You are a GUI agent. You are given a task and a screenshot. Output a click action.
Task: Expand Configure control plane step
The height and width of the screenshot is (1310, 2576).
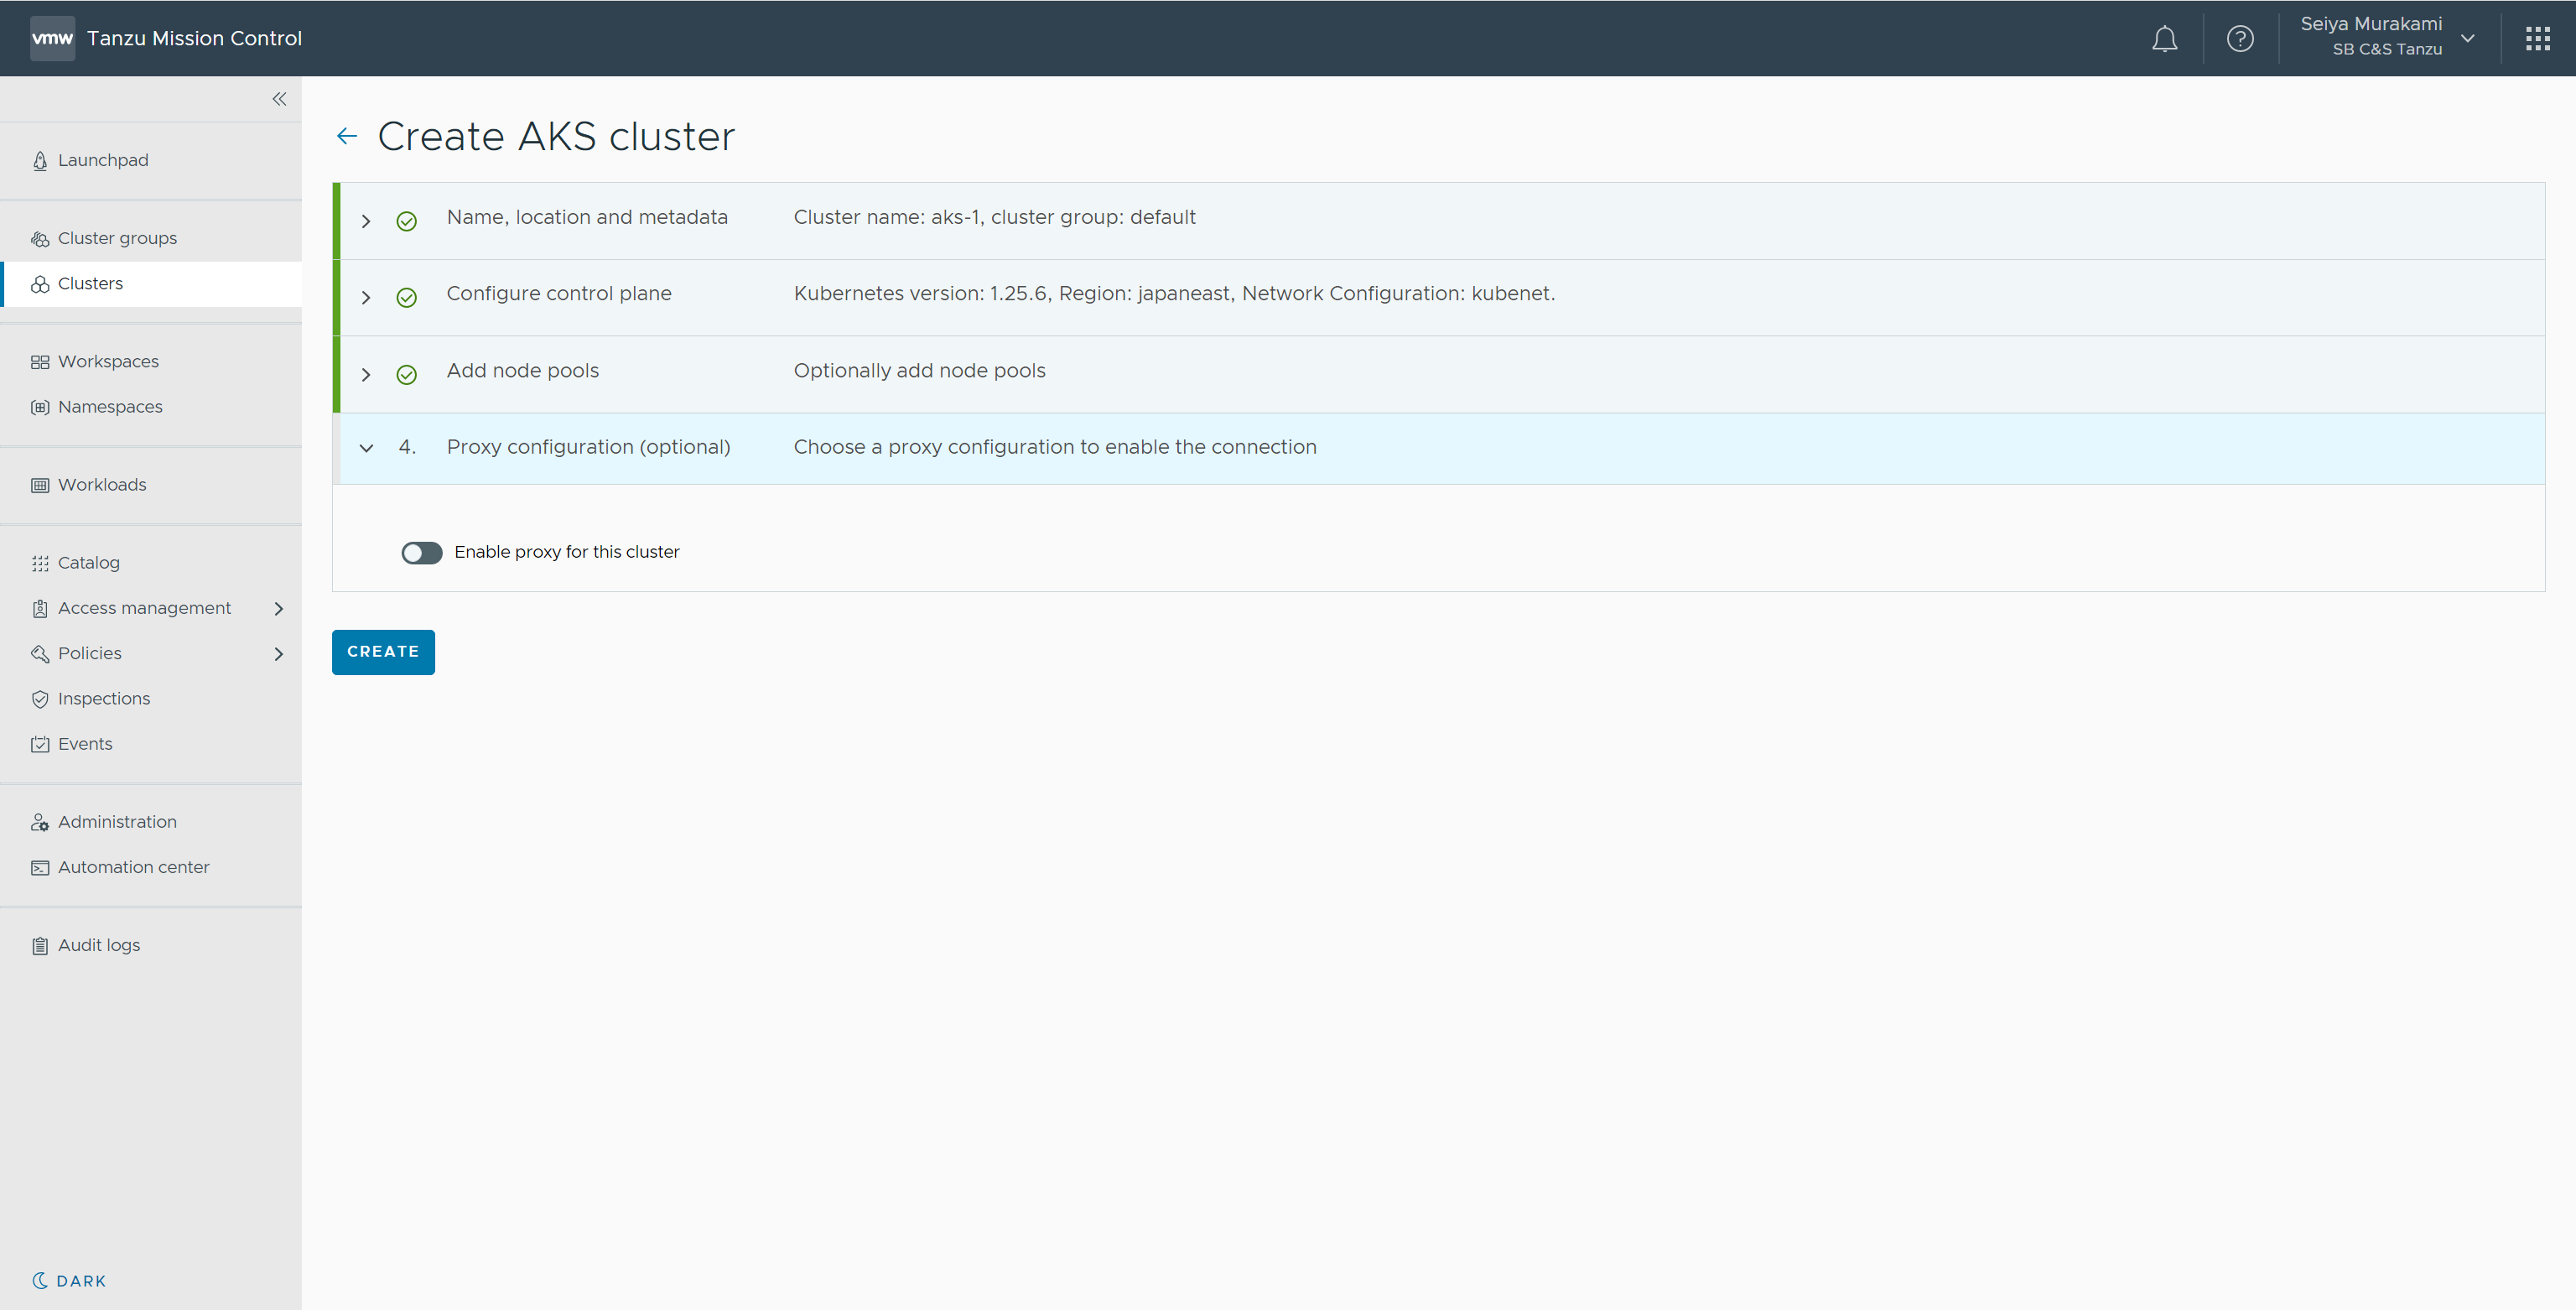(366, 297)
